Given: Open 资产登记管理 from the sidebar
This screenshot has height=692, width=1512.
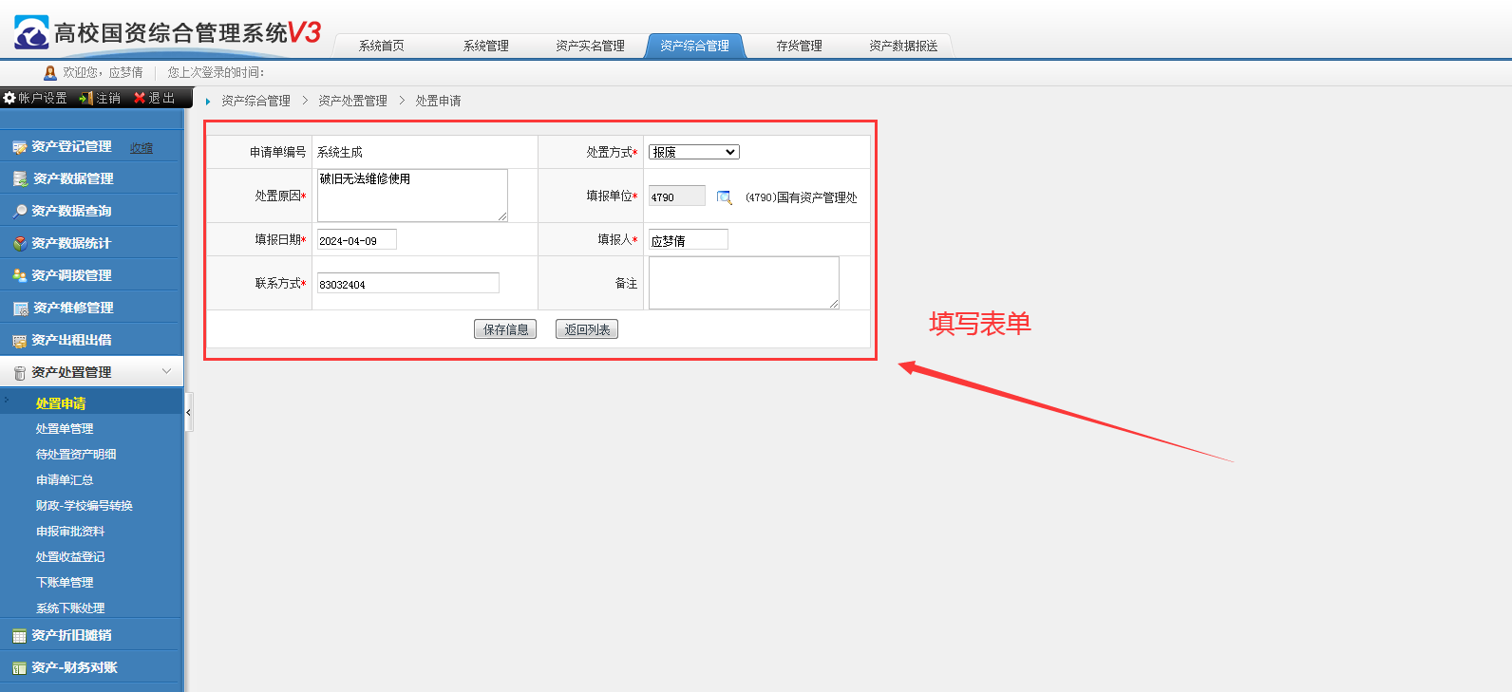Looking at the screenshot, I should click(71, 147).
